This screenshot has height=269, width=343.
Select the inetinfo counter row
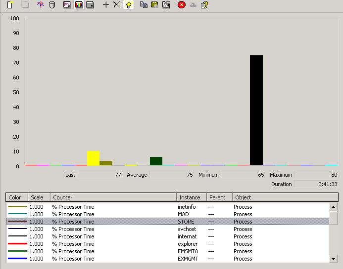[168, 207]
